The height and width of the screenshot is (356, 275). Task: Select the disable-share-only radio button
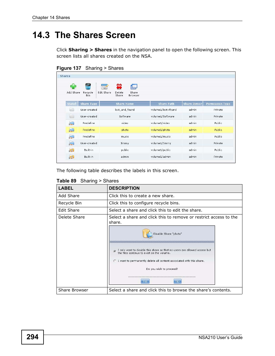pyautogui.click(x=114, y=251)
